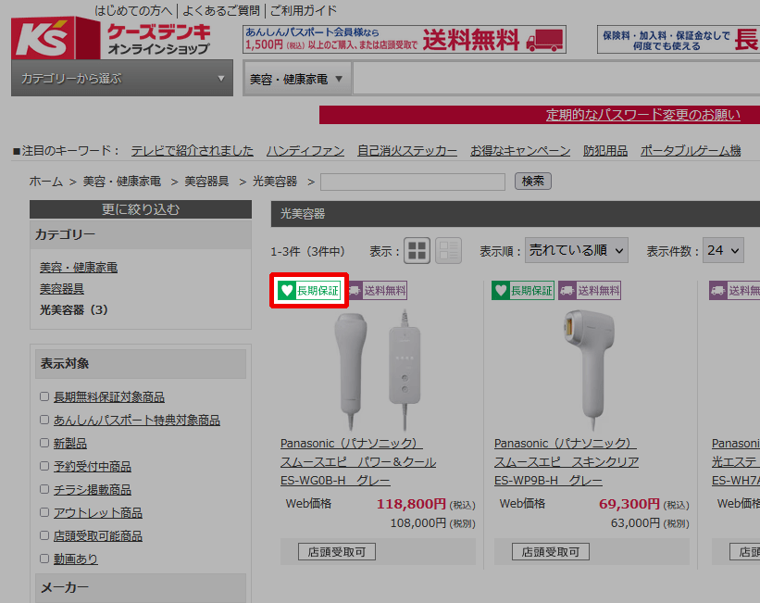Viewport: 760px width, 603px height.
Task: Select 美容・健康家電 in category sidebar
Action: (79, 268)
